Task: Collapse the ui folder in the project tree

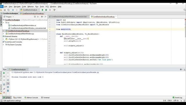Action: pyautogui.click(x=3, y=23)
